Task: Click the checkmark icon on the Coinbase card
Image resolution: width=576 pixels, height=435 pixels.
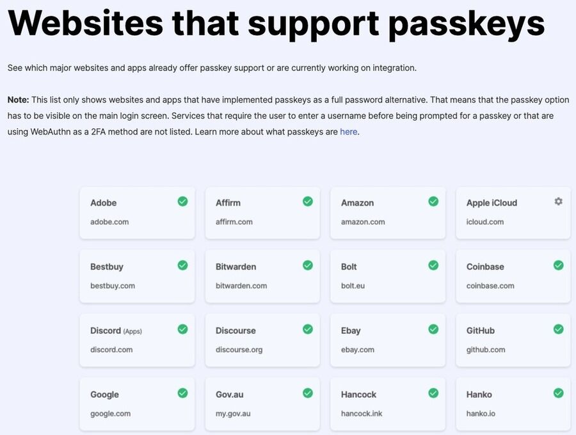Action: pyautogui.click(x=558, y=265)
